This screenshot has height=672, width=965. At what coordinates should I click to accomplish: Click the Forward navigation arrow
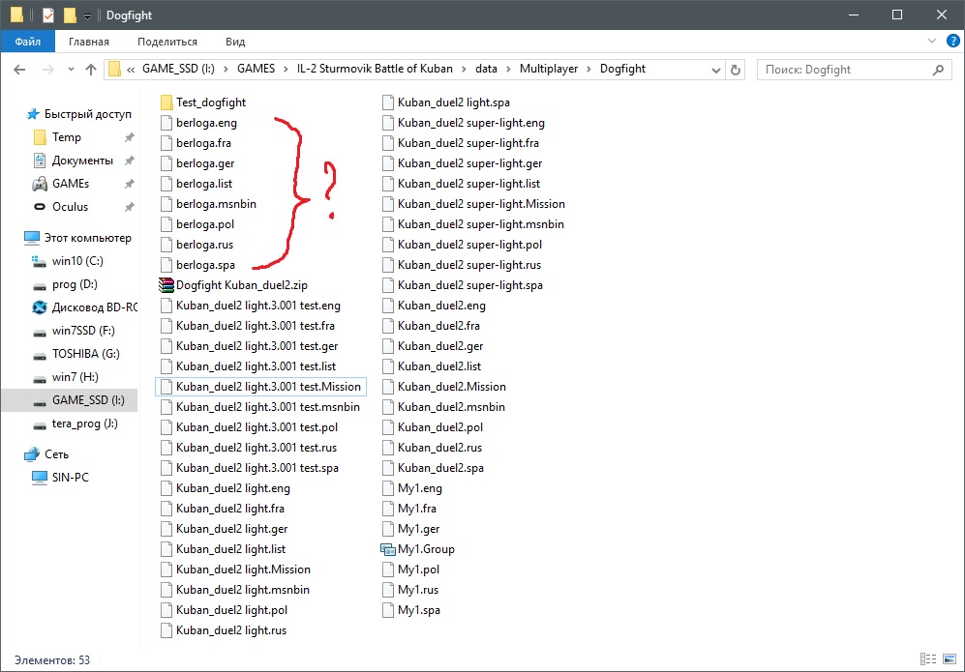pos(47,70)
